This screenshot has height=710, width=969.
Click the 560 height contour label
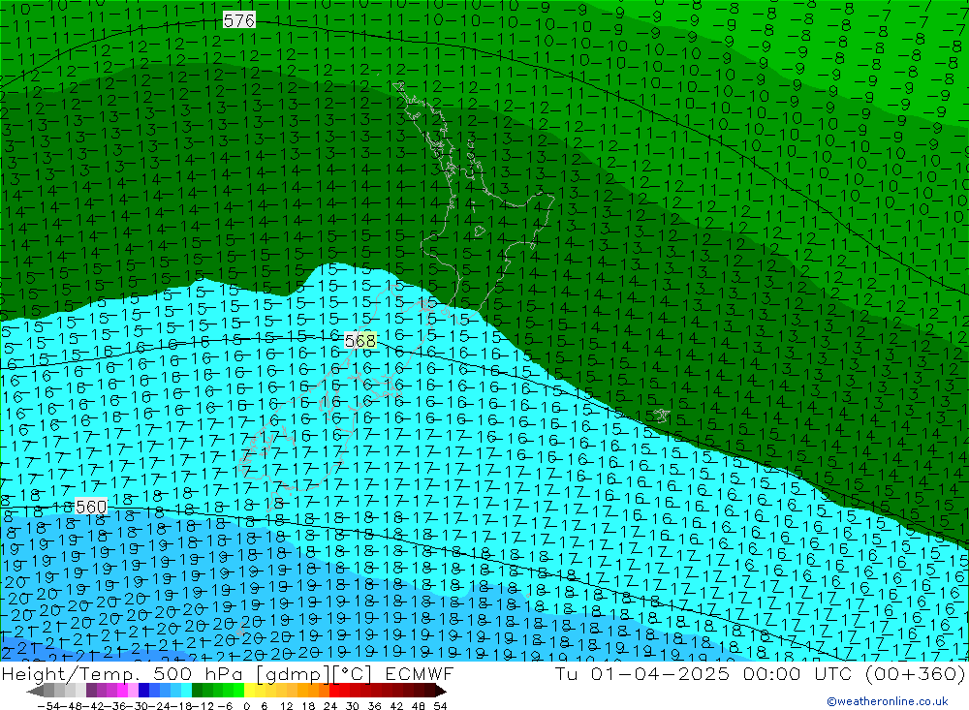point(91,507)
